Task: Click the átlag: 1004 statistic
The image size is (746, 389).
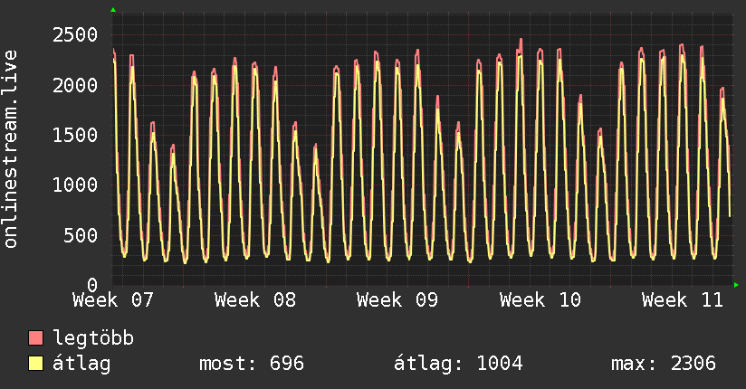Action: pos(458,364)
